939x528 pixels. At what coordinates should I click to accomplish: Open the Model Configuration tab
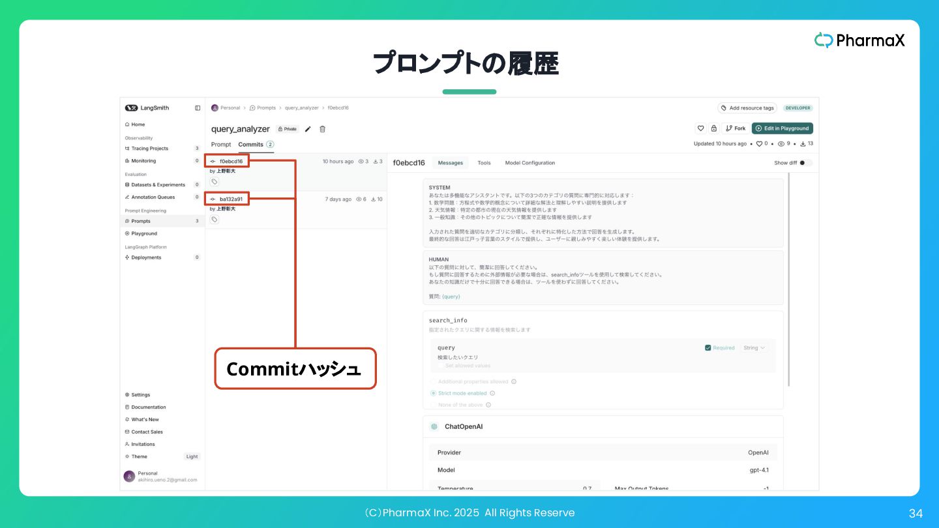530,163
